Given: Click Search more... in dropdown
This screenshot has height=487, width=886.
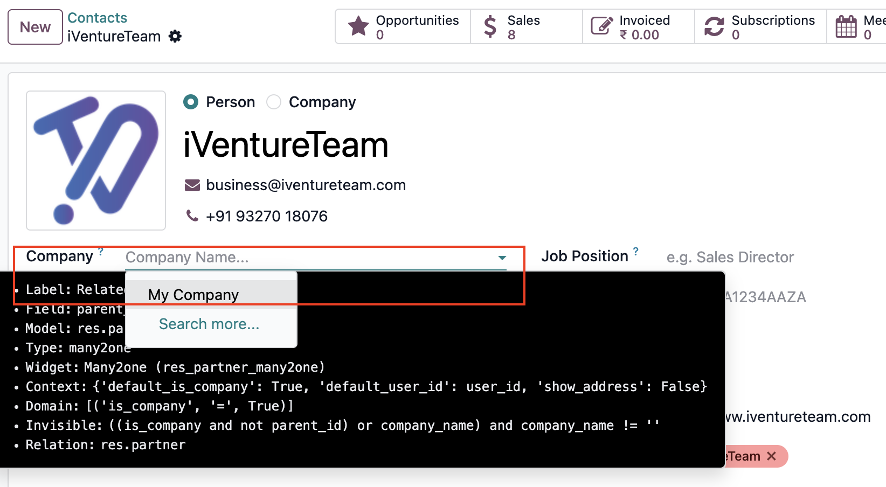Looking at the screenshot, I should tap(209, 324).
